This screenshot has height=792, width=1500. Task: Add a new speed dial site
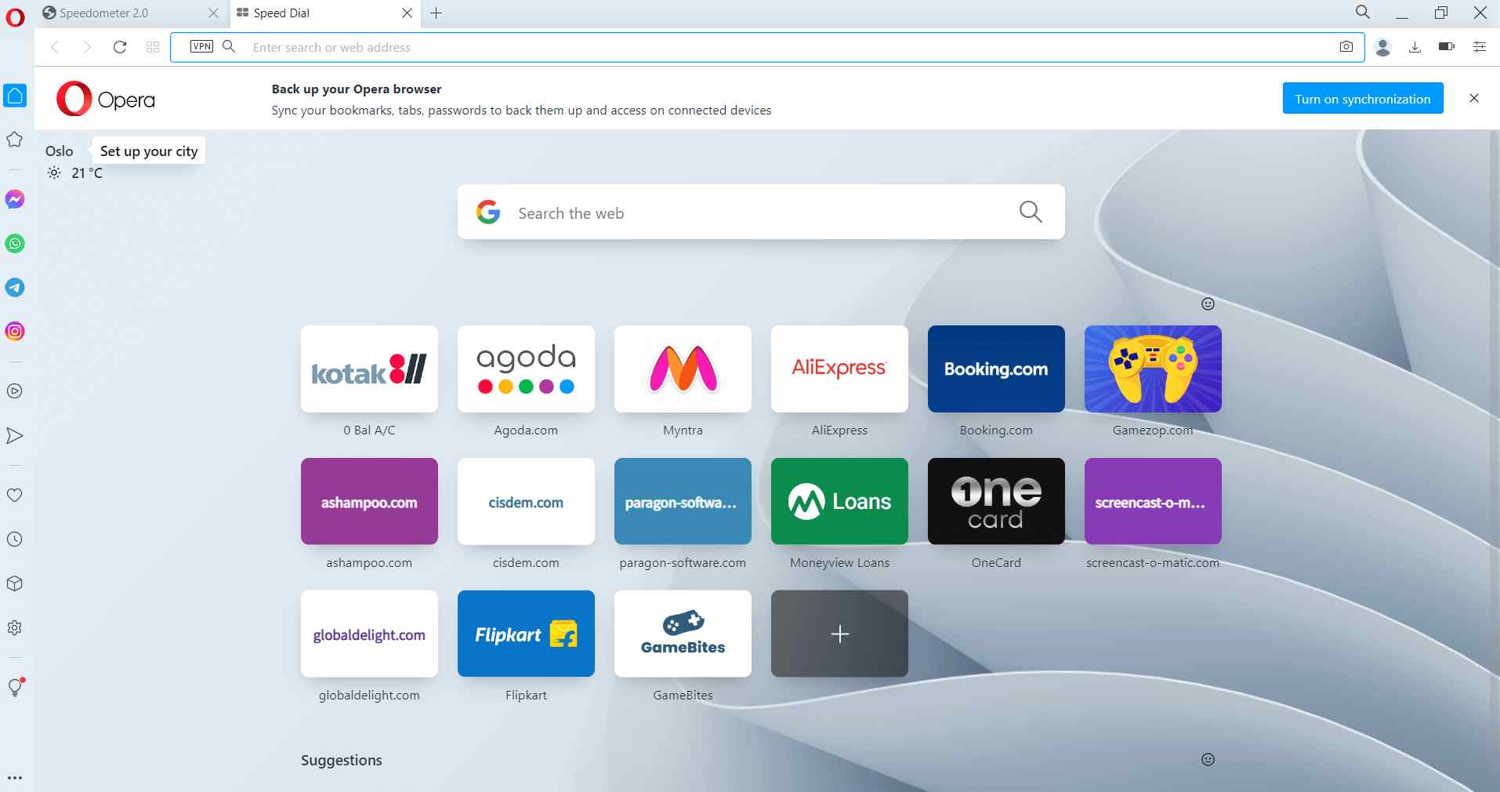(839, 634)
